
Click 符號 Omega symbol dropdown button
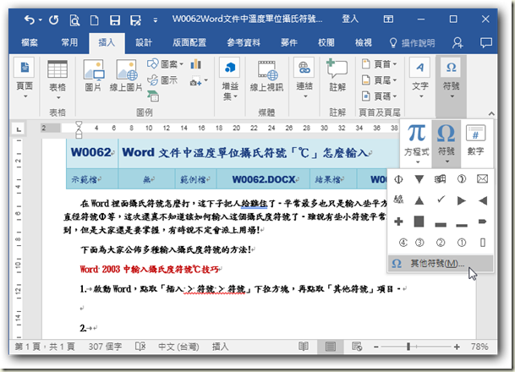(447, 144)
